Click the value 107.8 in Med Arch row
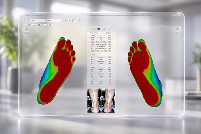 tap(110, 51)
